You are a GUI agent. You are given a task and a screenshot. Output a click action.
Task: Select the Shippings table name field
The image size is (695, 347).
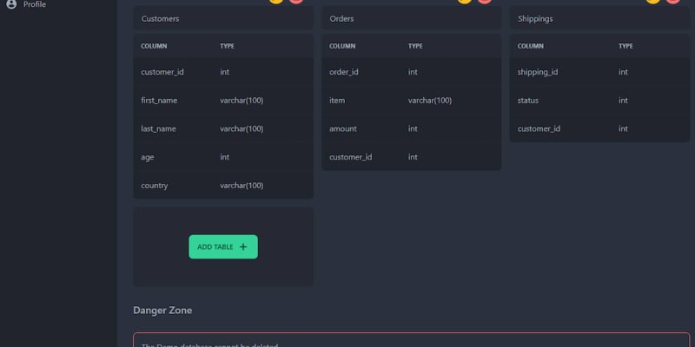pyautogui.click(x=599, y=18)
